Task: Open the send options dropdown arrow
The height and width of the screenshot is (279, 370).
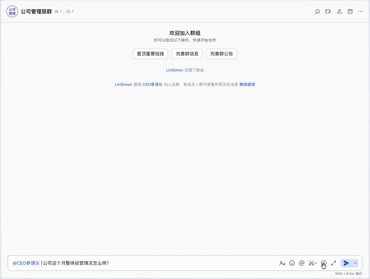Action: pyautogui.click(x=355, y=263)
